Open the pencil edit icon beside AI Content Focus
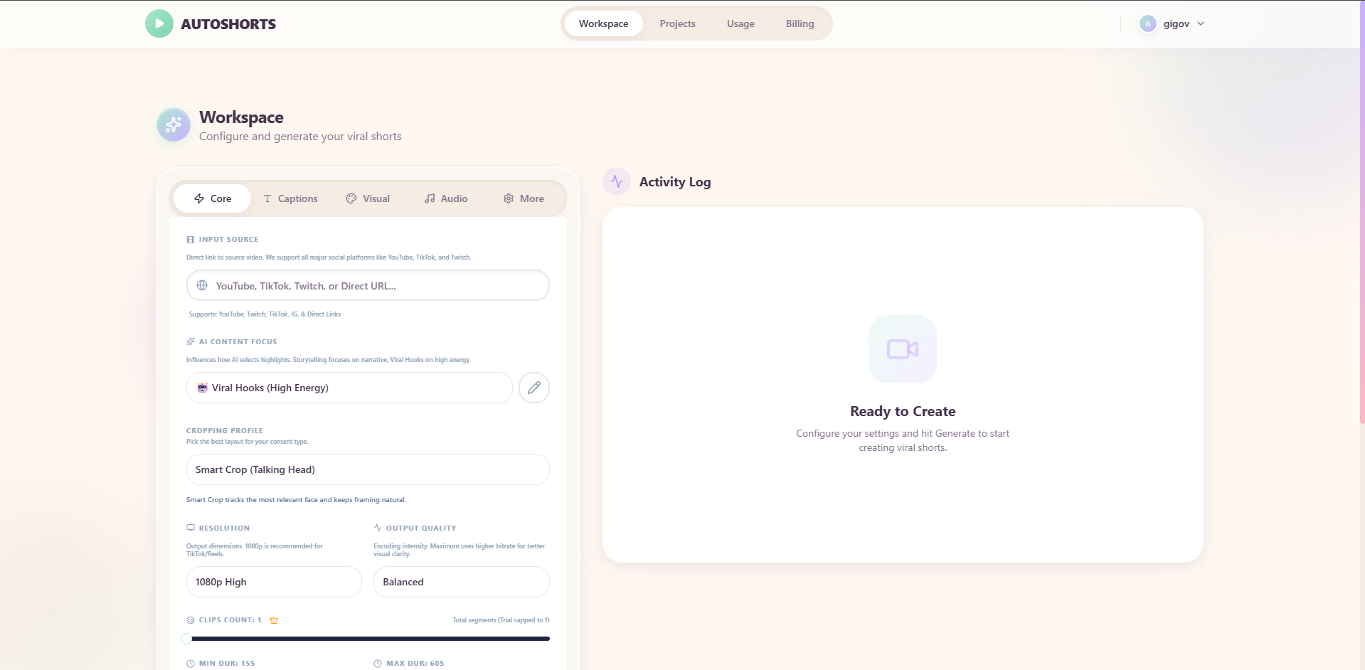 (534, 388)
